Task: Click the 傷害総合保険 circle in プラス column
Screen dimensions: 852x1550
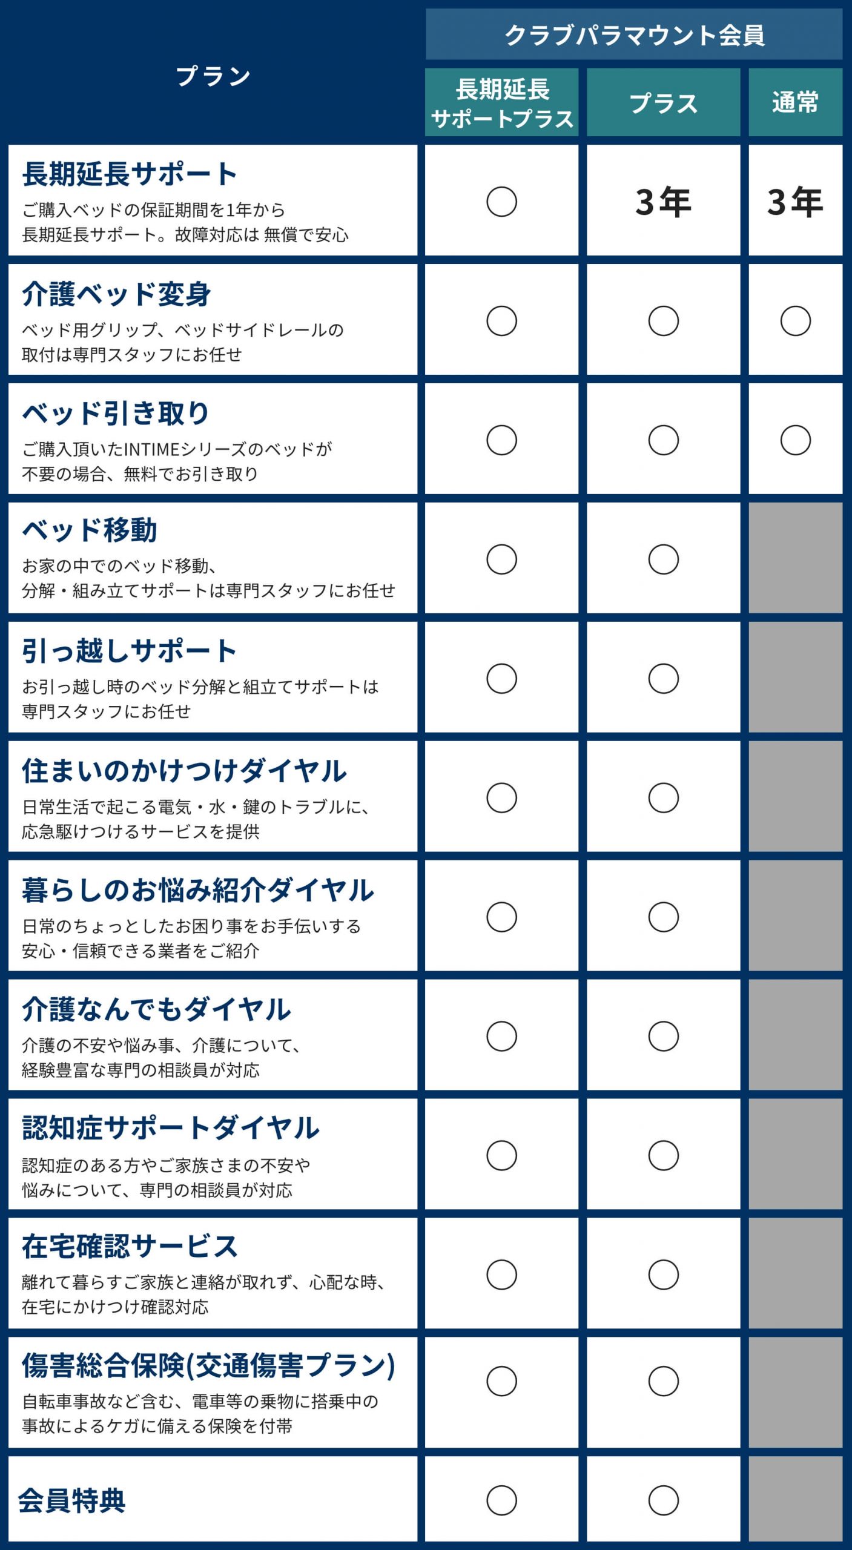Action: click(x=663, y=1381)
